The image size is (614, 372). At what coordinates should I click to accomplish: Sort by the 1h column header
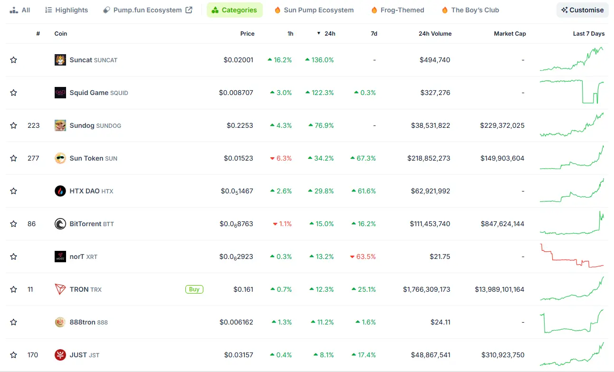pos(290,34)
